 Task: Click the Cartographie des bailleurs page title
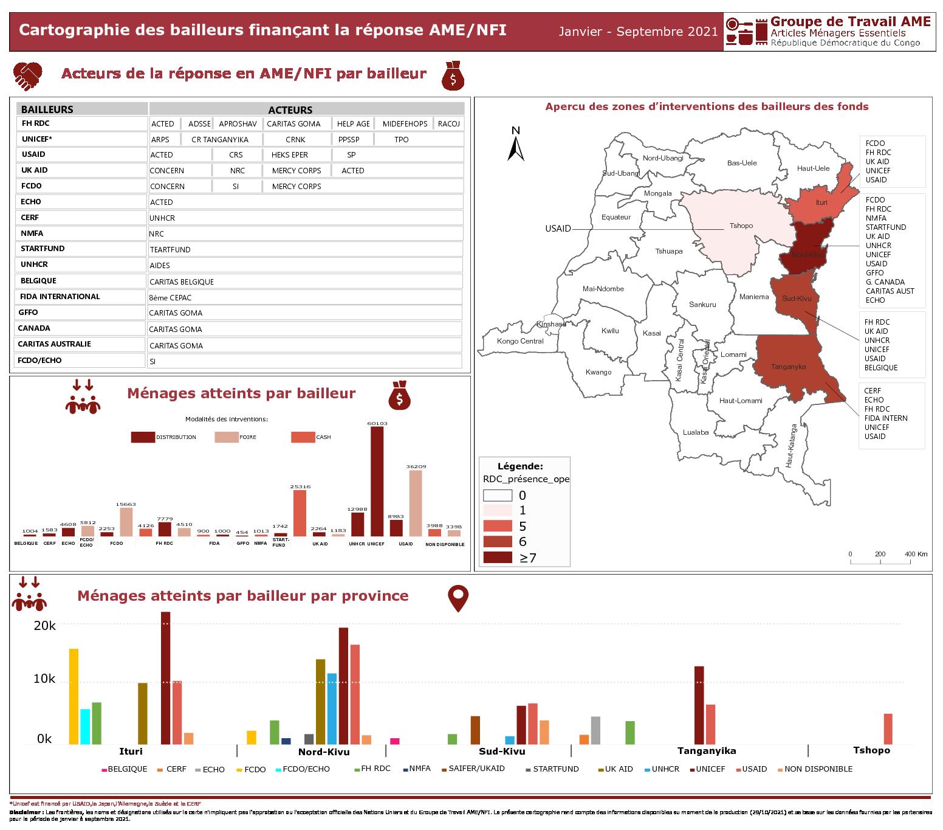tap(262, 30)
